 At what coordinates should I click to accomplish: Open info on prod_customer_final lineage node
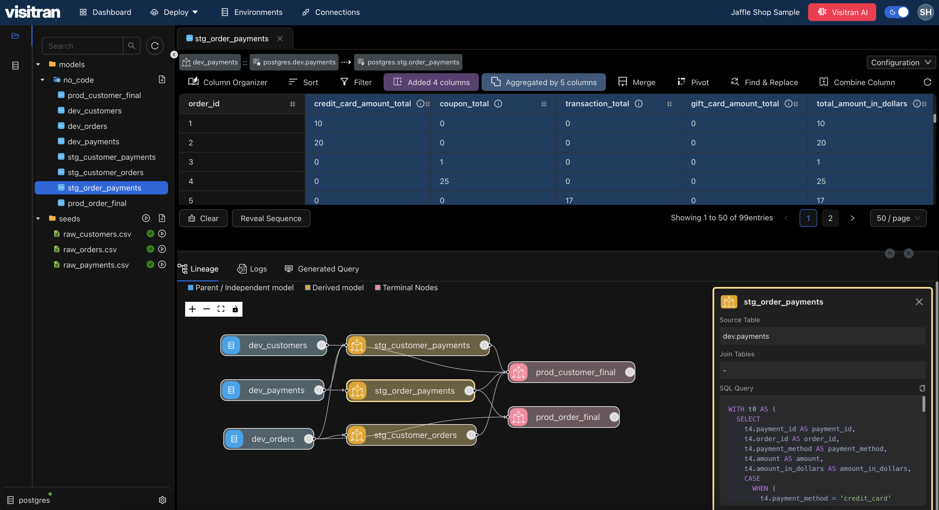tap(630, 372)
